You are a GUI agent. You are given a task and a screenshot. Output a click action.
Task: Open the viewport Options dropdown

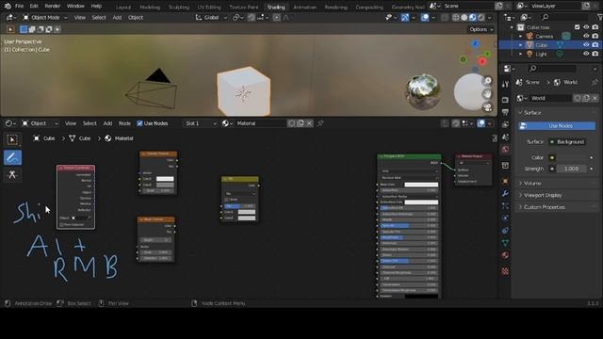481,29
